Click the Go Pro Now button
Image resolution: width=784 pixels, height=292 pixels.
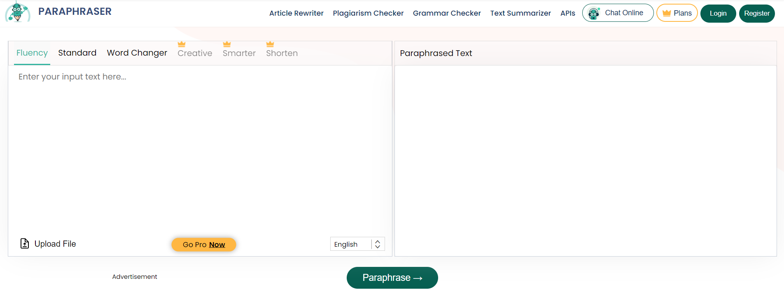tap(203, 244)
